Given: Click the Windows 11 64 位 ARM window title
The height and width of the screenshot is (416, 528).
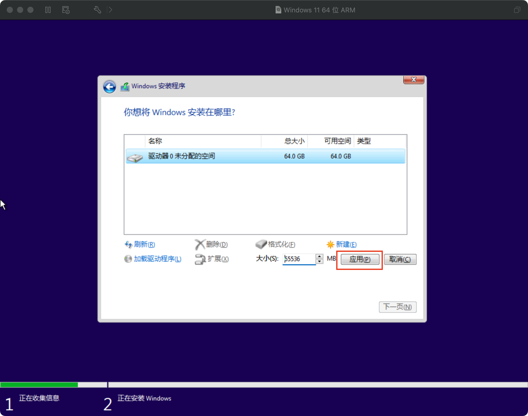Looking at the screenshot, I should (x=319, y=10).
